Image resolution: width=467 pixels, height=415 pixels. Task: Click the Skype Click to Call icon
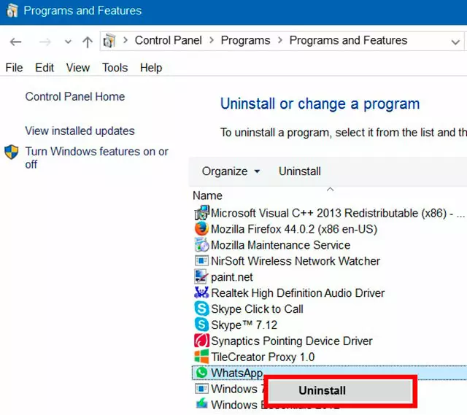201,309
